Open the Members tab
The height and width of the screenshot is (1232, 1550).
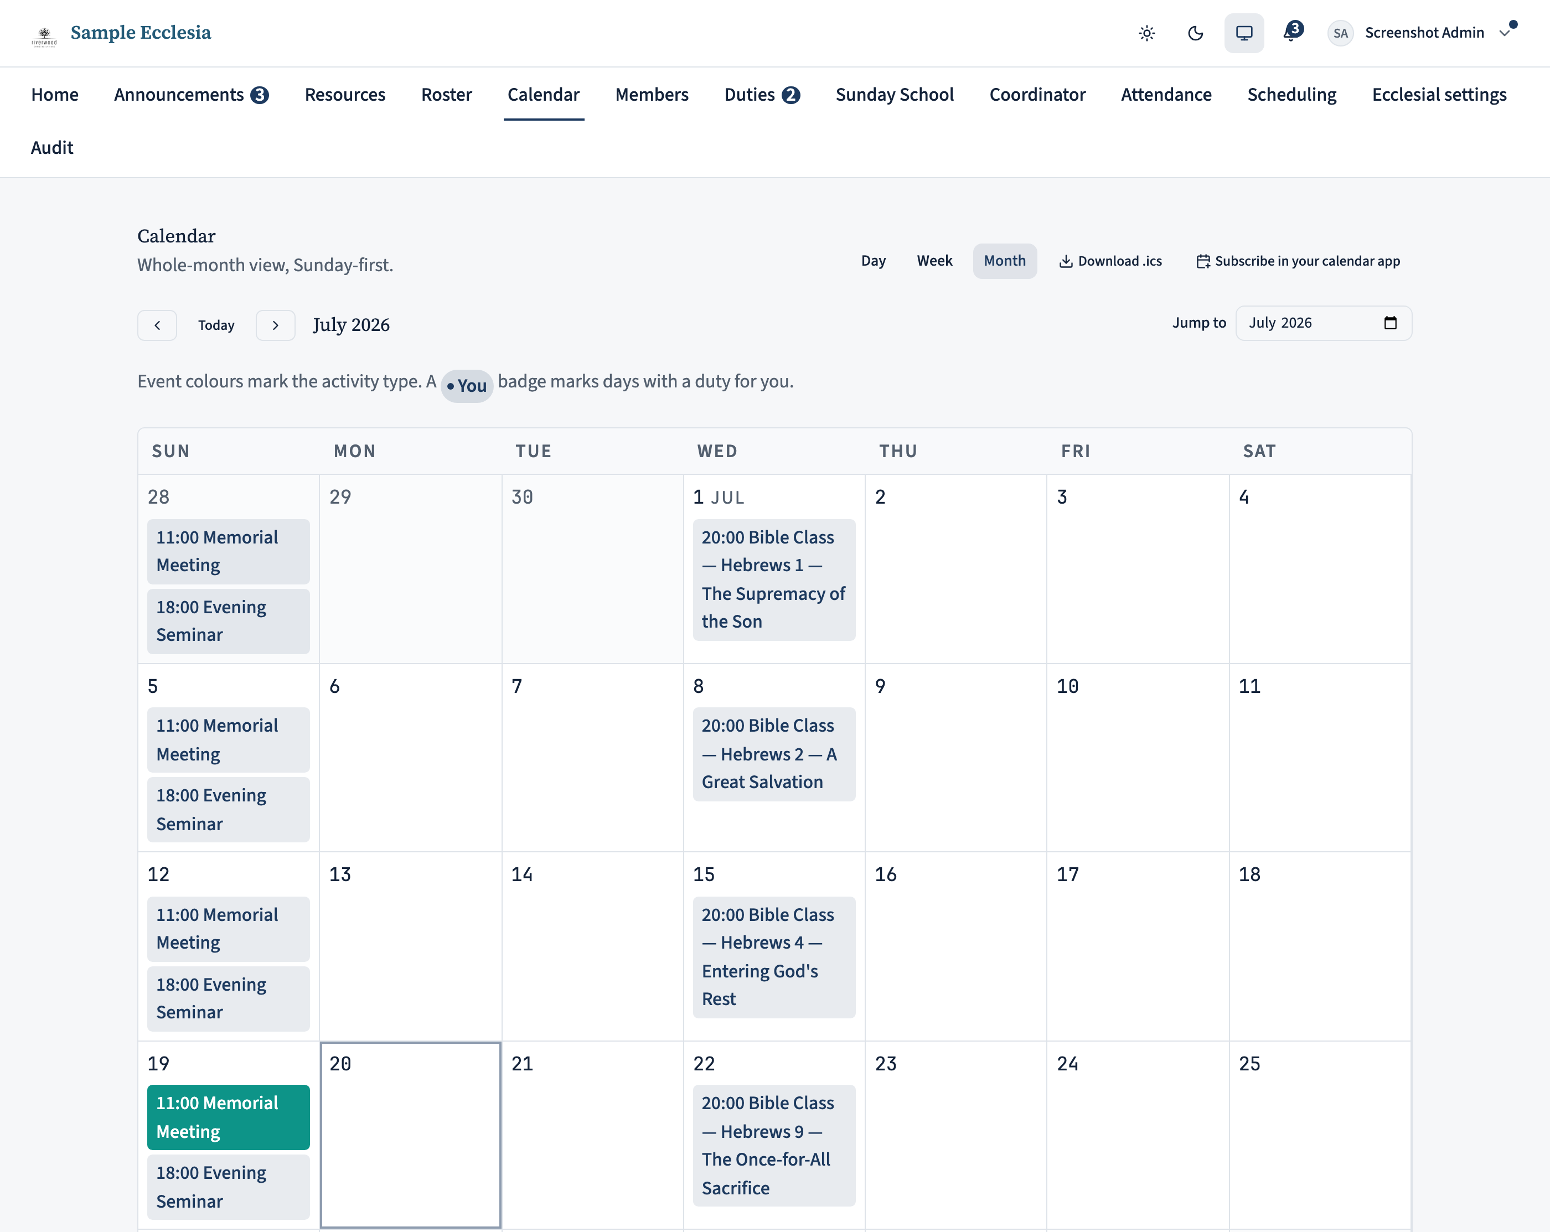(x=652, y=95)
